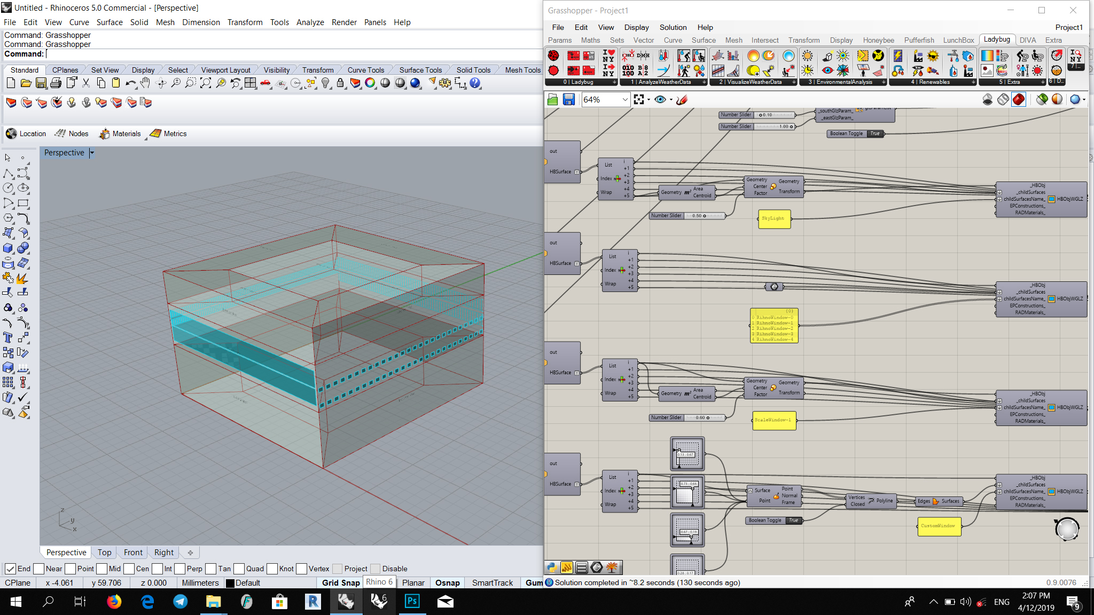Enable the Vertex osnap checkbox

click(x=301, y=569)
